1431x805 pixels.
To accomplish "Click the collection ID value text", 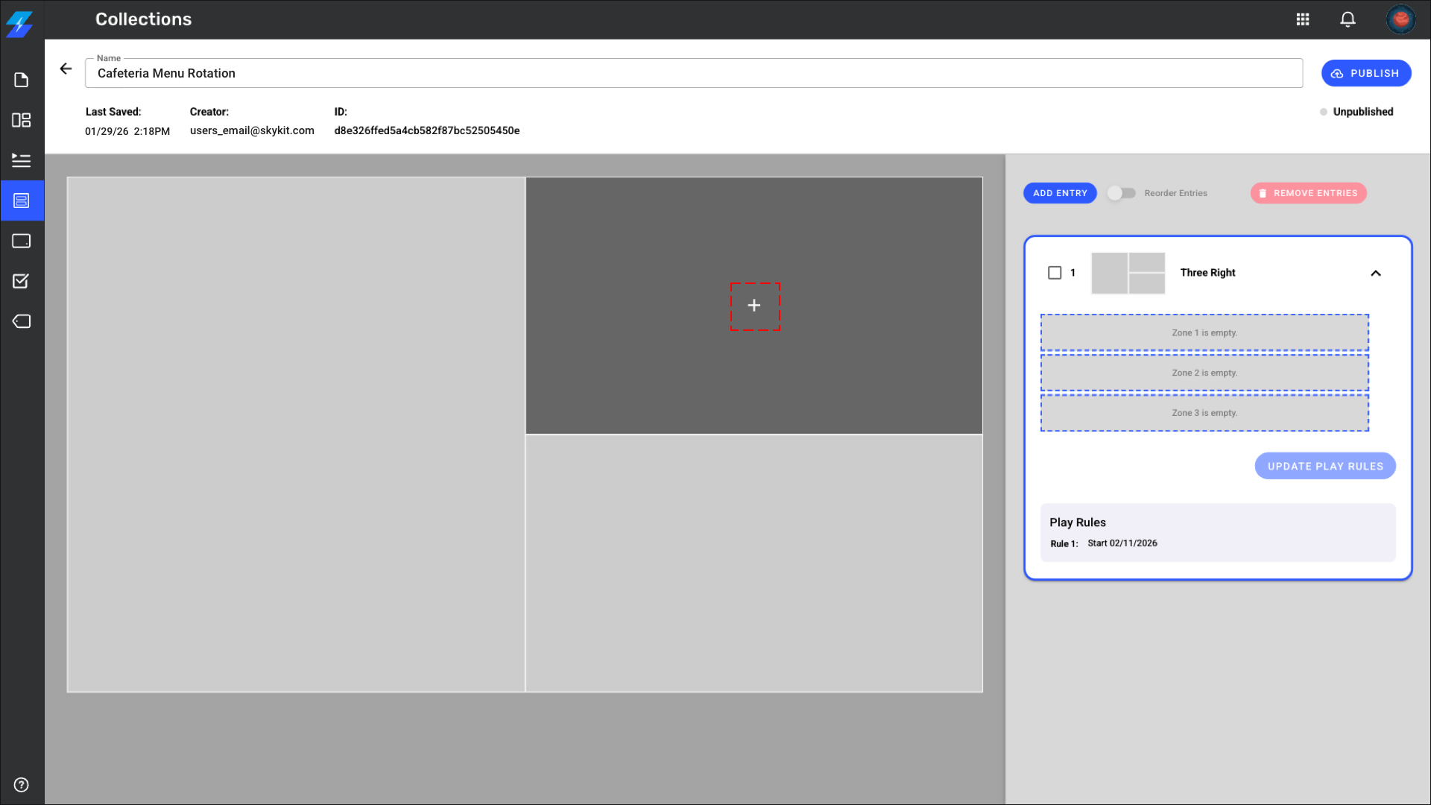I will coord(427,130).
